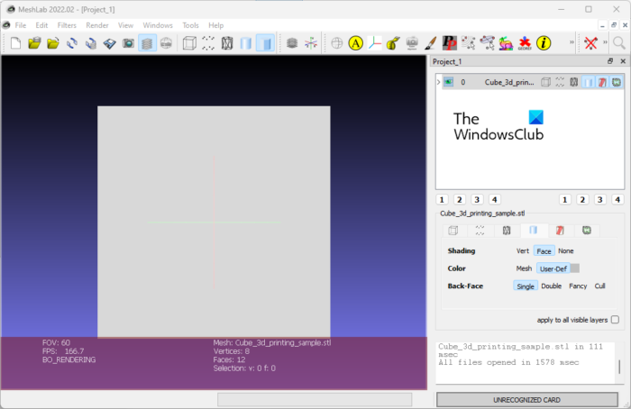Toggle fill rendering light cylinder icon
This screenshot has height=409, width=631.
(246, 43)
